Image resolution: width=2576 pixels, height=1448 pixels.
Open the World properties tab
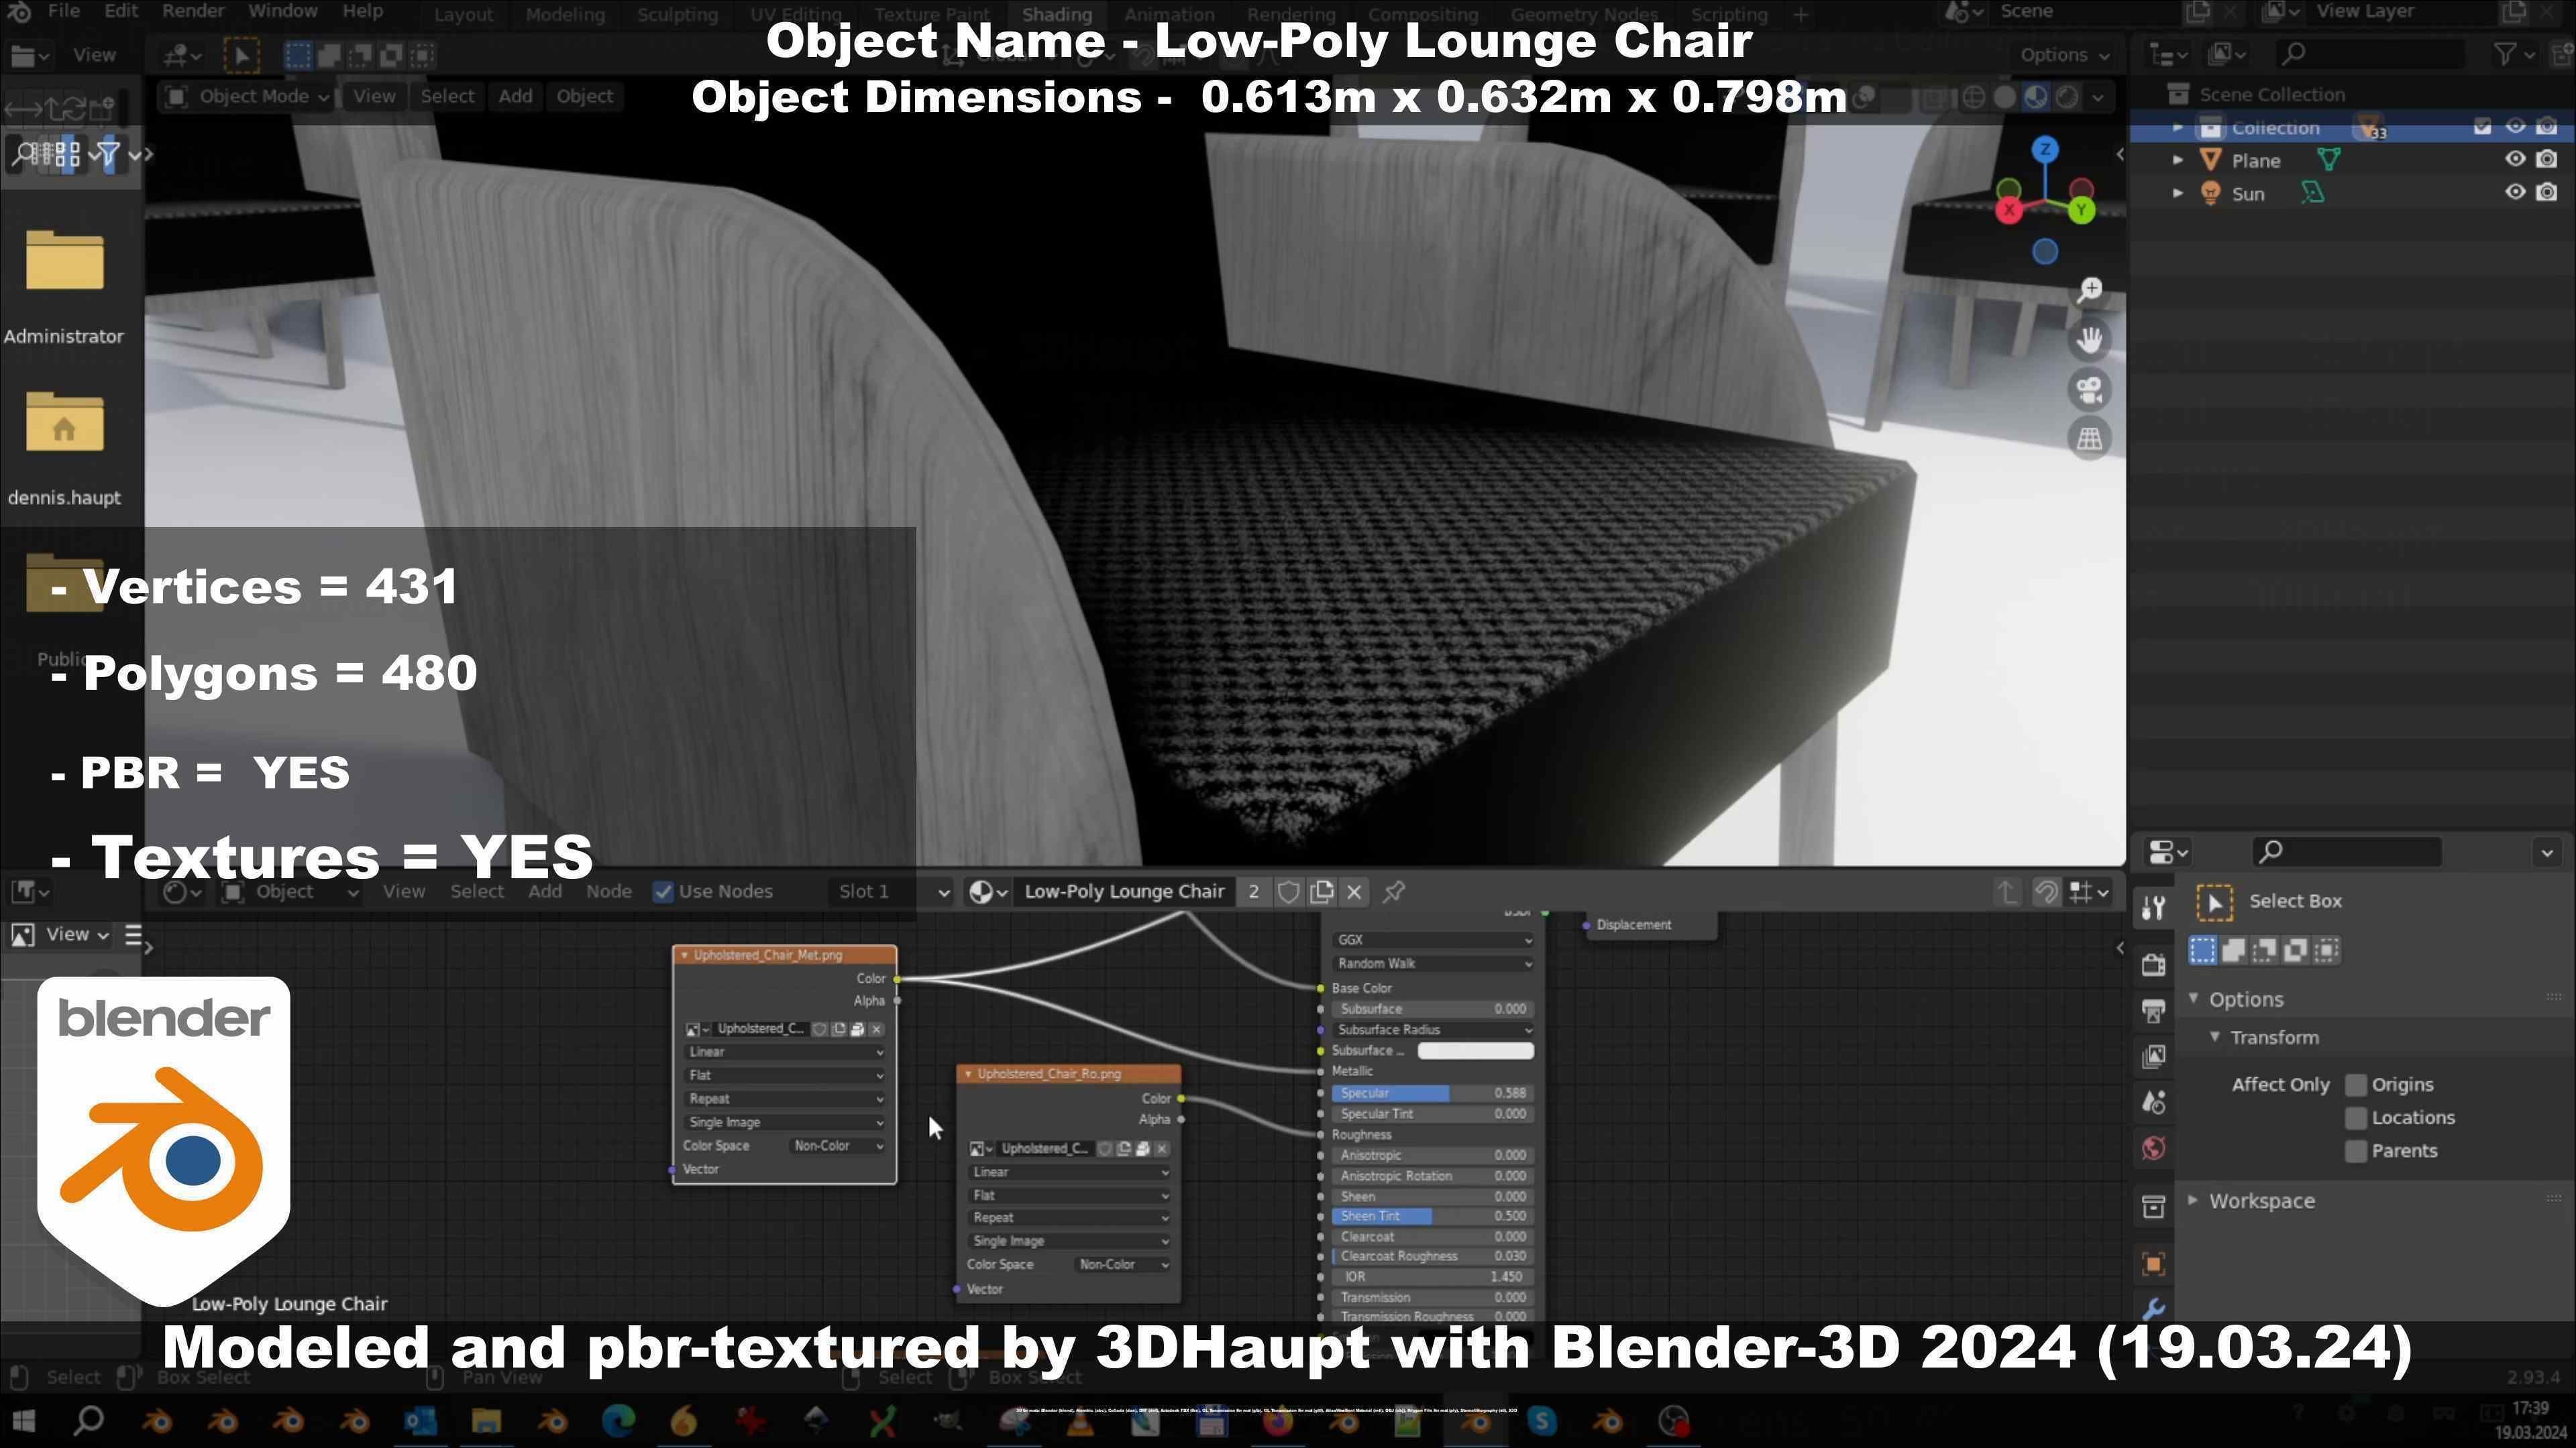tap(2154, 1148)
